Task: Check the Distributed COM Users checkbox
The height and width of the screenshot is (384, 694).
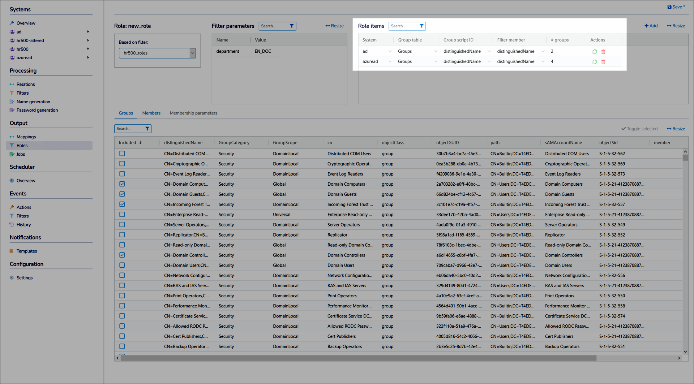Action: click(122, 154)
